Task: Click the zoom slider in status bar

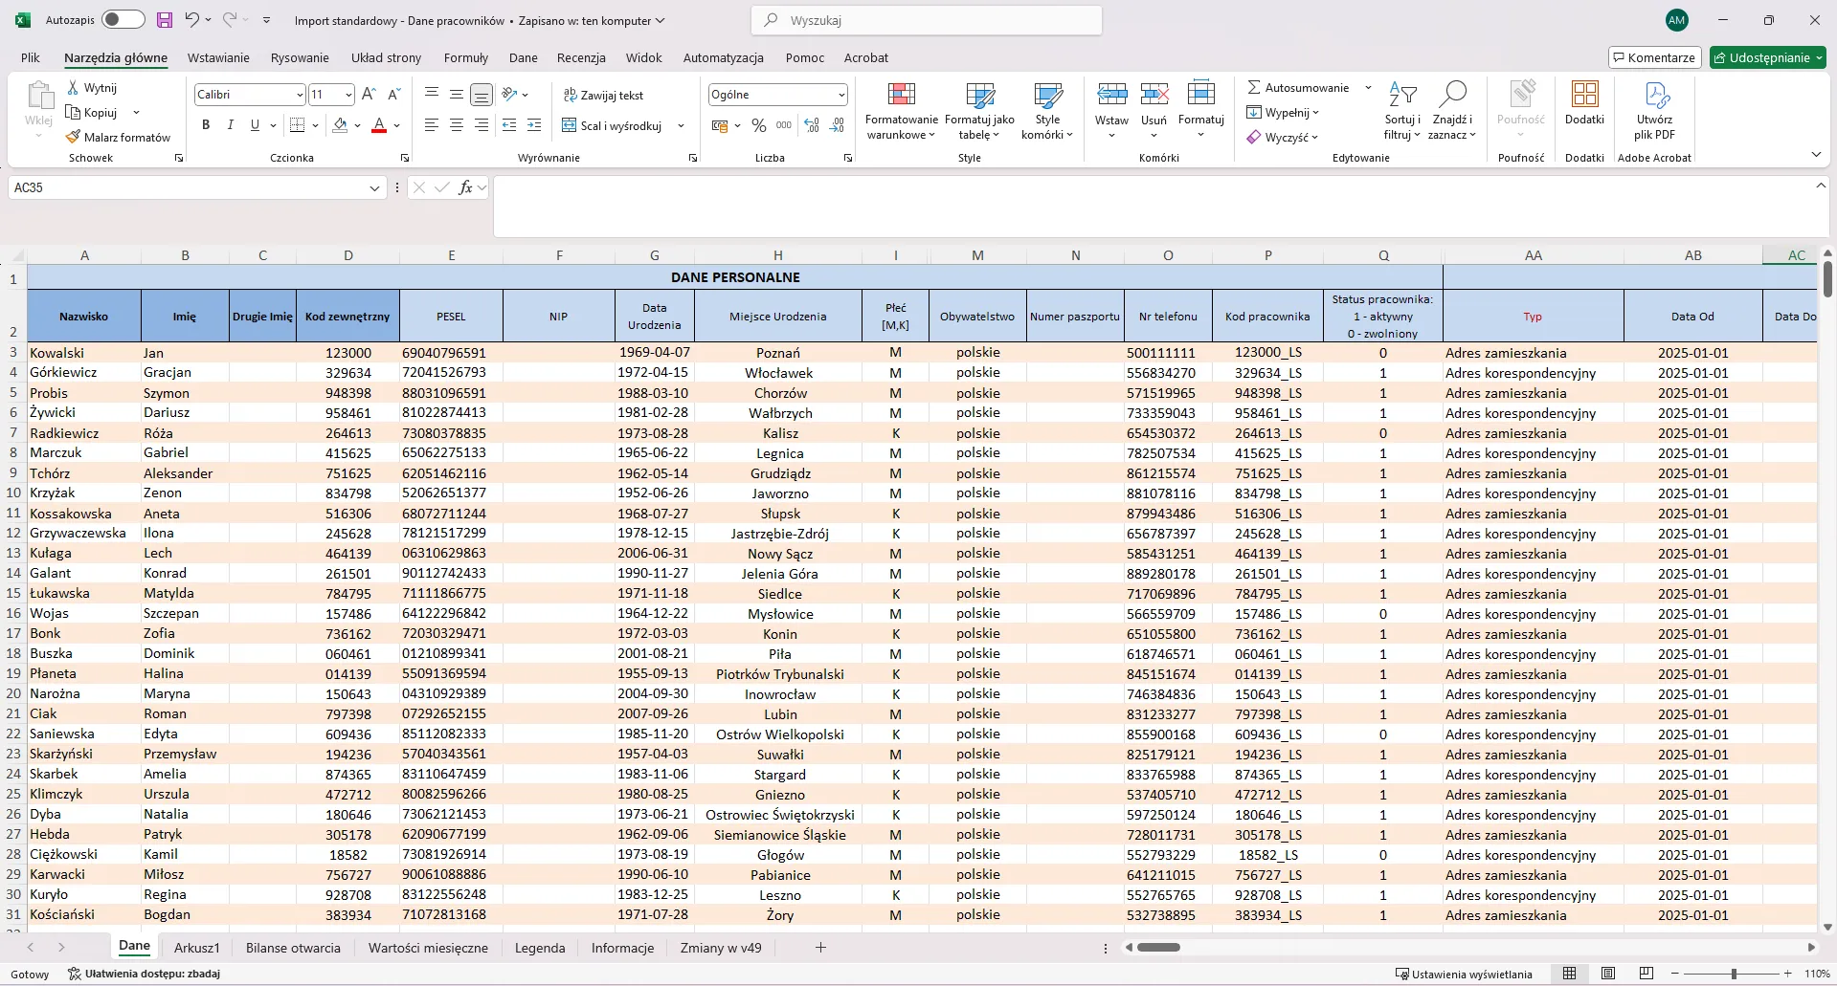Action: 1734,974
